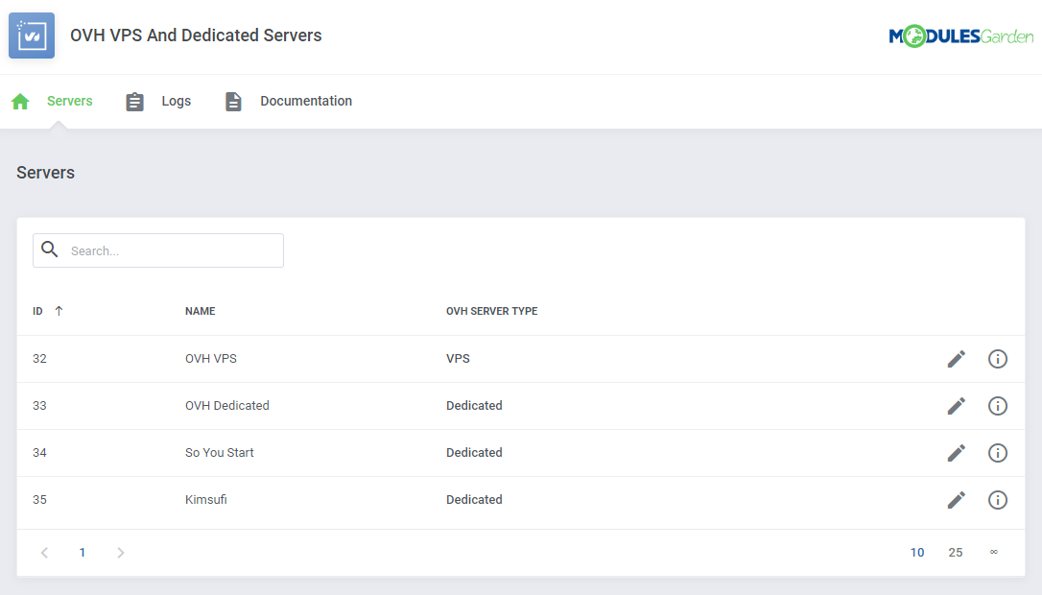The height and width of the screenshot is (595, 1042).
Task: Open Logs via its clipboard icon
Action: click(x=134, y=101)
